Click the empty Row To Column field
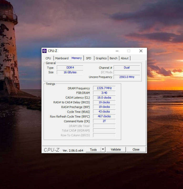183x189 pixels. pyautogui.click(x=104, y=135)
